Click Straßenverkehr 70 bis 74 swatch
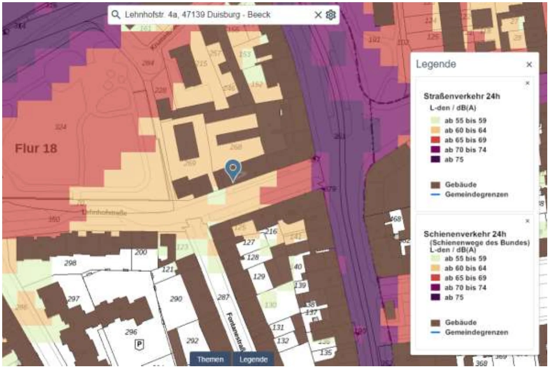 point(435,150)
